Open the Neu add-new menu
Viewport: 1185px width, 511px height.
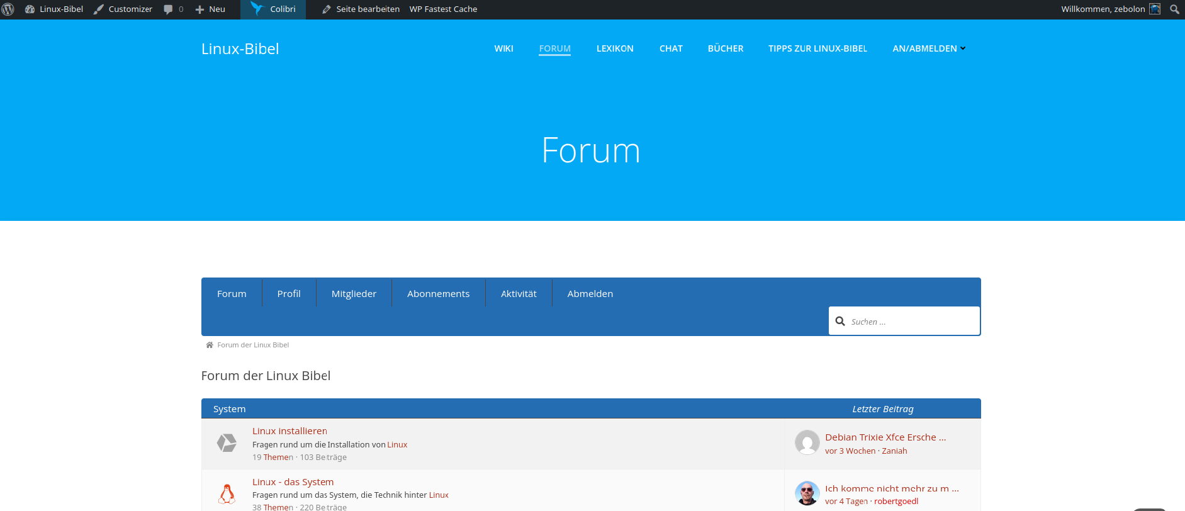210,9
